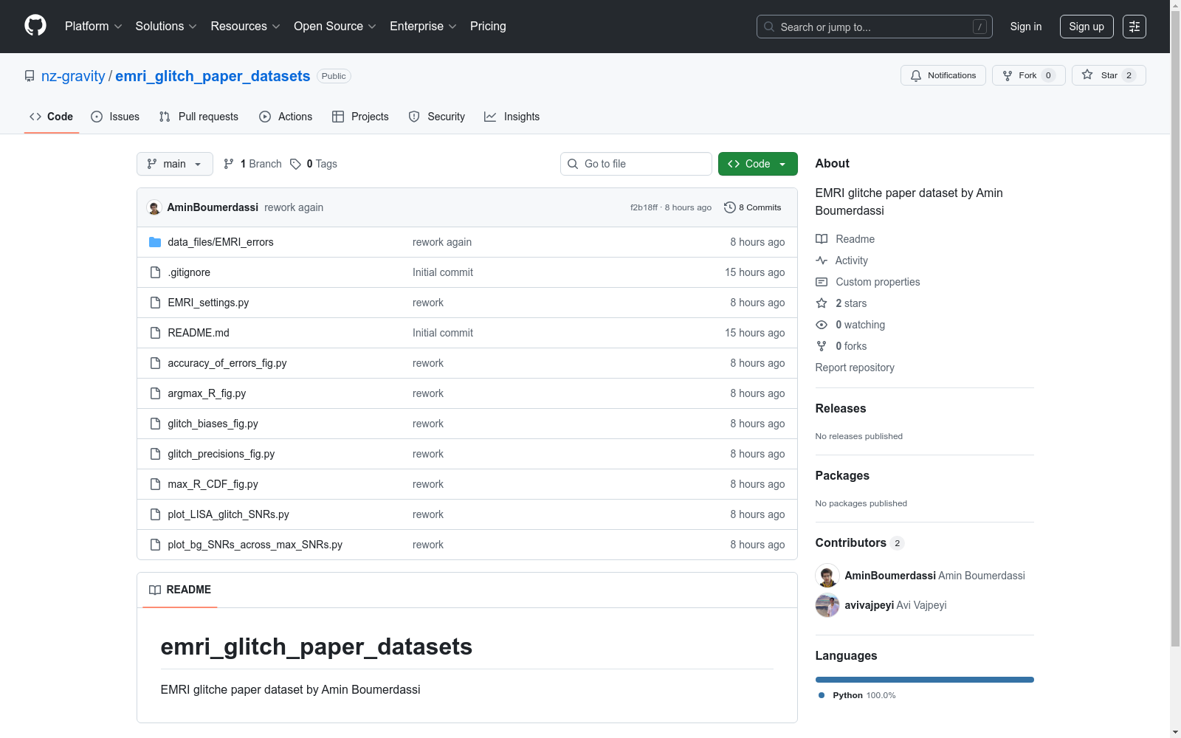Select the README tab above the readme
The image size is (1181, 738).
[x=180, y=590]
